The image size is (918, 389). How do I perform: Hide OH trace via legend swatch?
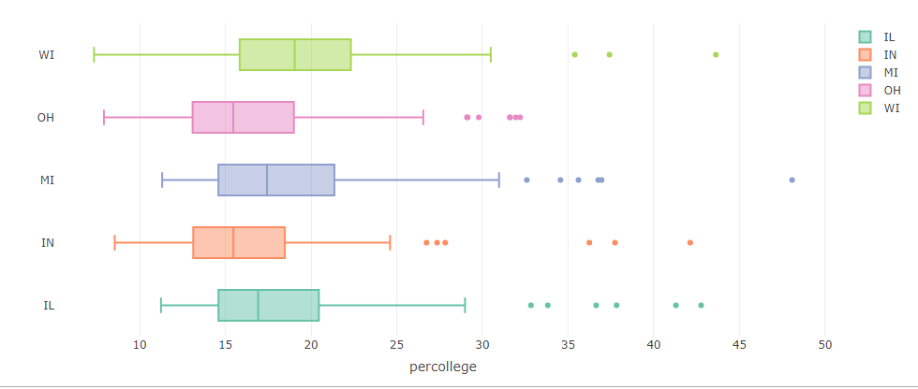(865, 90)
